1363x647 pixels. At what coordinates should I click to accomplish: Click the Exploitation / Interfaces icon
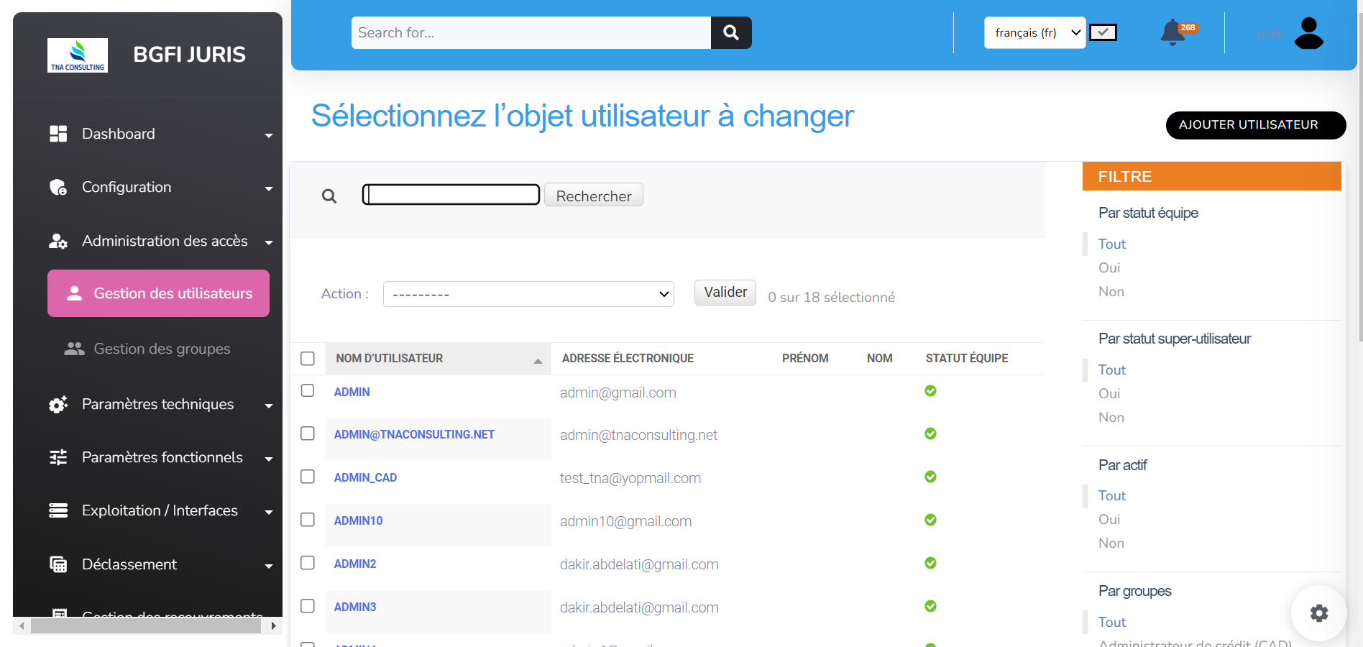click(x=58, y=510)
